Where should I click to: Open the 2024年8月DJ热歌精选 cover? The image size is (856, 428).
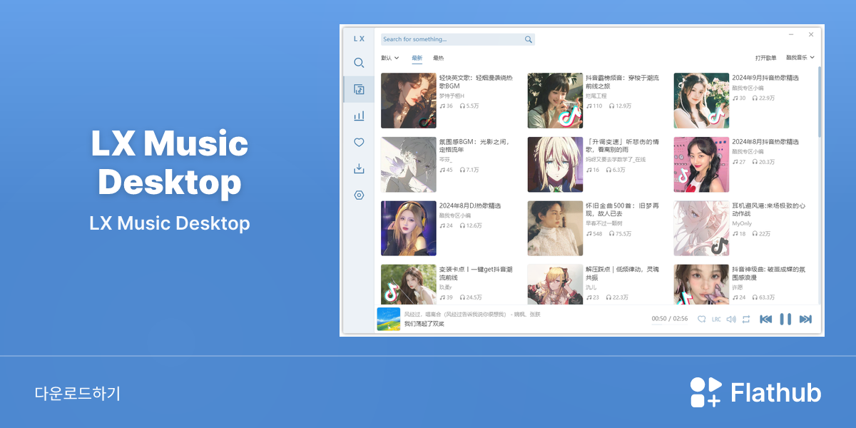(409, 228)
